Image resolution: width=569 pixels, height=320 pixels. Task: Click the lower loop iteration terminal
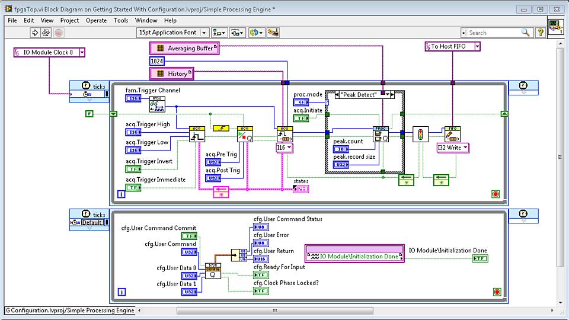pos(122,292)
